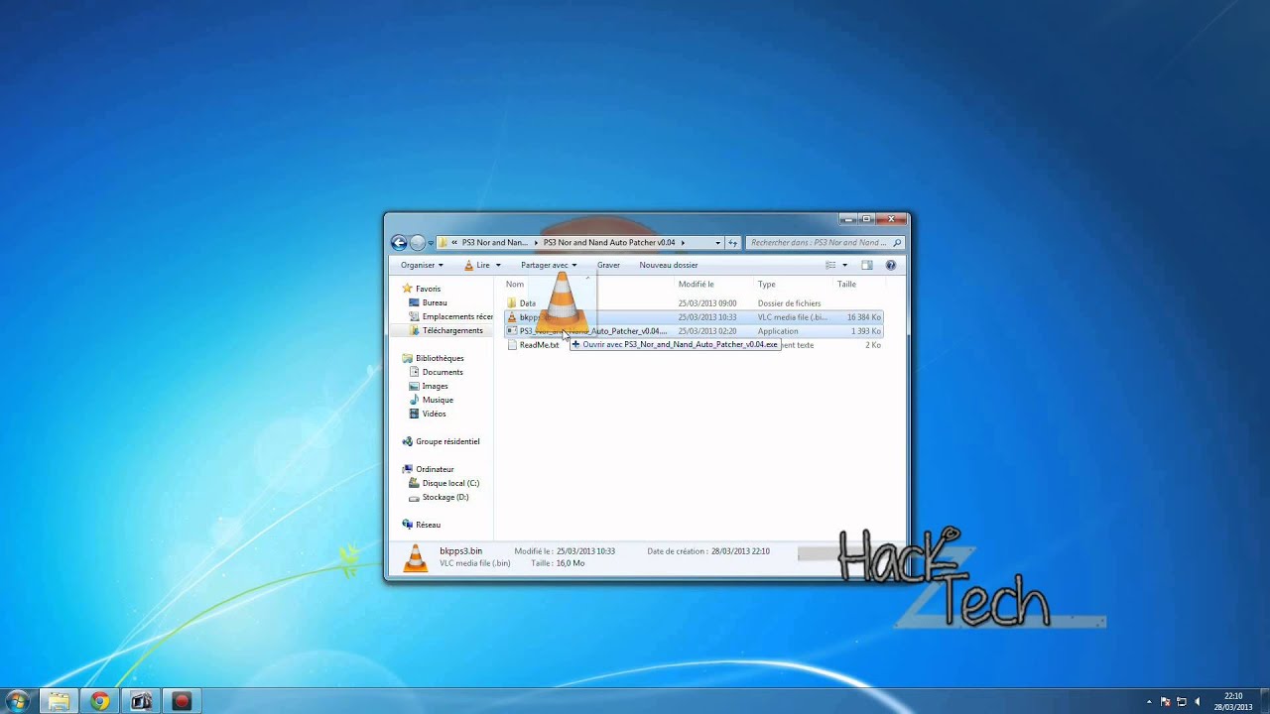Select the ReadMe.txt file
The image size is (1270, 714).
[539, 345]
